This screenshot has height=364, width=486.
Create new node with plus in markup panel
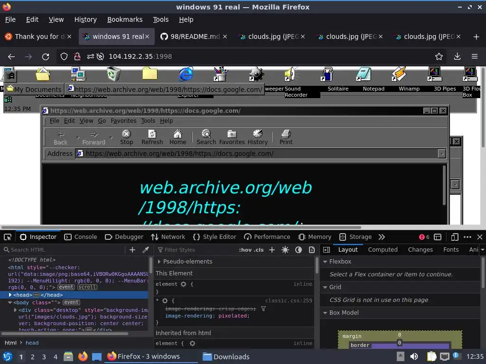click(x=132, y=250)
